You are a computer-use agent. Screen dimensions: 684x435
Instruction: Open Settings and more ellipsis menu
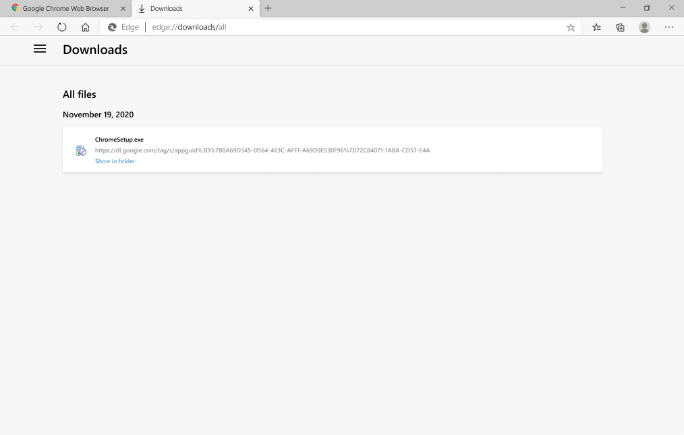(668, 27)
